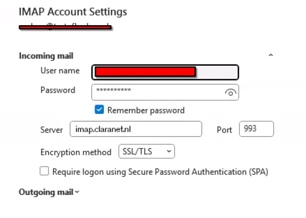Expand the Outgoing mail section chevron
Screen dimensions: 306x218
point(77,192)
